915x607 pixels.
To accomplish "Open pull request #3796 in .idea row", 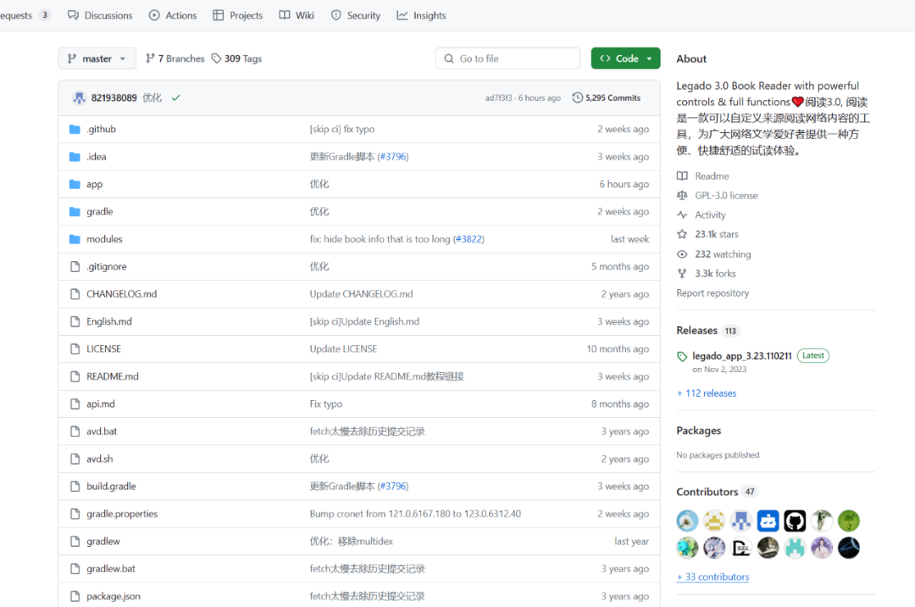I will tap(393, 157).
